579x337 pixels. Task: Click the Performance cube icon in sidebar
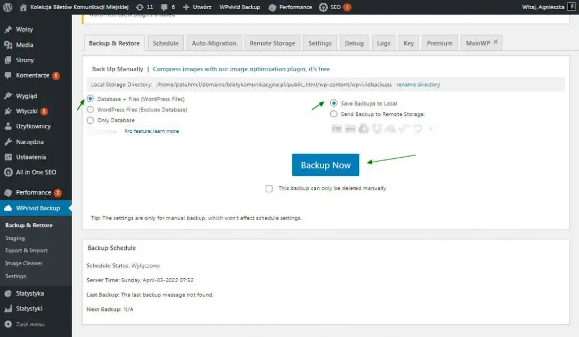pos(8,192)
